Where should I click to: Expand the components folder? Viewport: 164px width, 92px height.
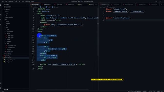click(x=10, y=31)
